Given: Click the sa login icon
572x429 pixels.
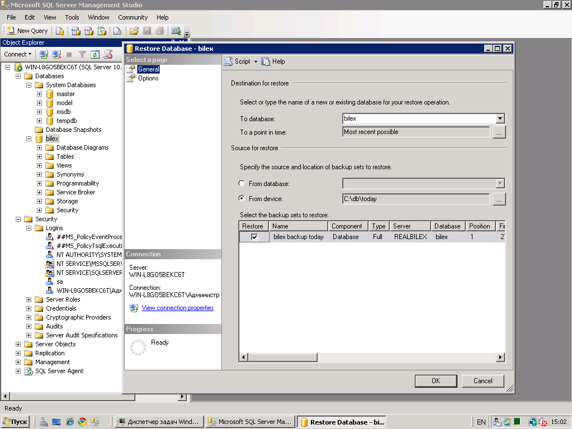Looking at the screenshot, I should click(x=50, y=282).
